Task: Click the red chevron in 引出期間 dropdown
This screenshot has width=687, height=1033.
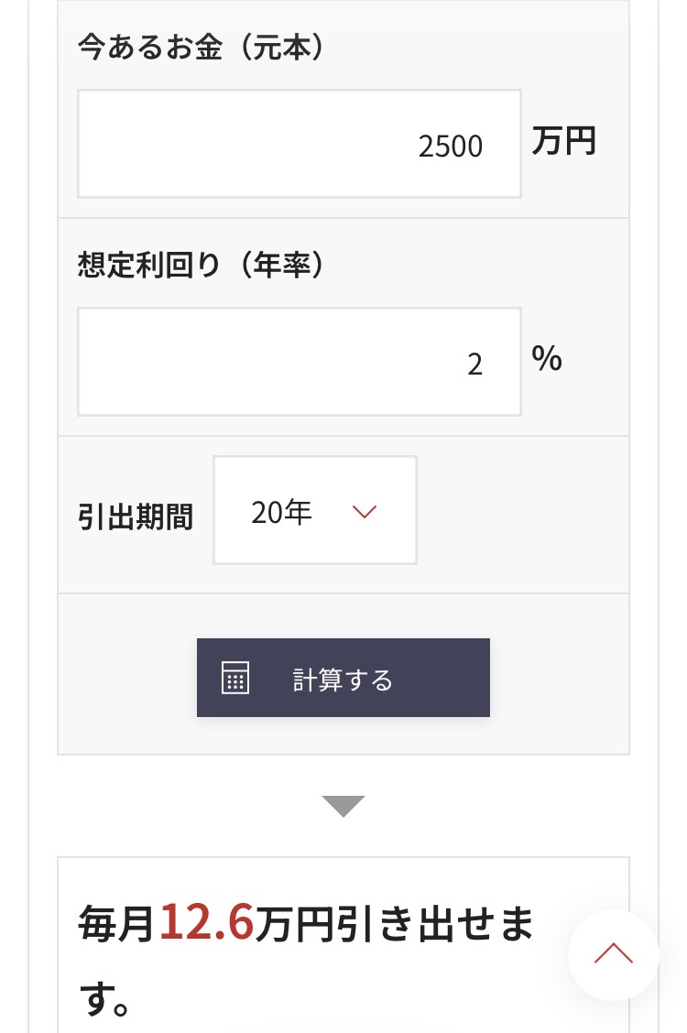Action: (x=365, y=512)
